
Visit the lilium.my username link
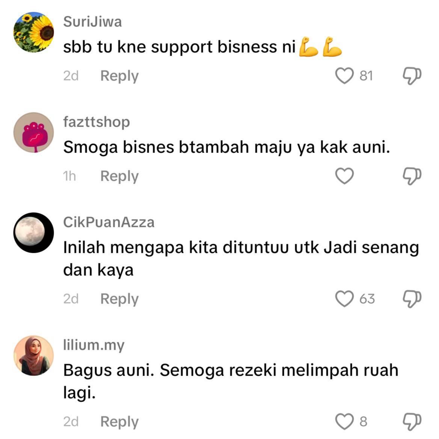click(94, 345)
